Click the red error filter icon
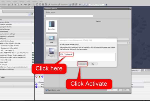 (36, 76)
